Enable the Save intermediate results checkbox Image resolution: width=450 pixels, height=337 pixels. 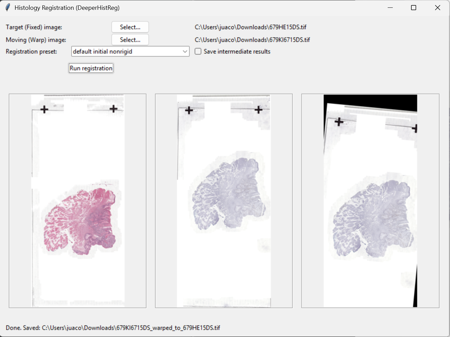(198, 51)
